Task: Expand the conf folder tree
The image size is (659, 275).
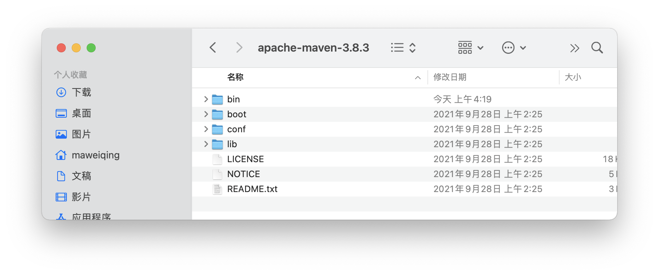Action: [206, 129]
